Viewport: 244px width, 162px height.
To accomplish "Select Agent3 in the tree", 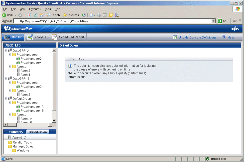I will [x=25, y=95].
